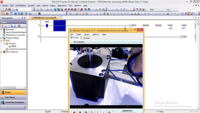Select the Monitor Executing MAIN tab
Screen dimensions: 200x113
(x=45, y=18)
